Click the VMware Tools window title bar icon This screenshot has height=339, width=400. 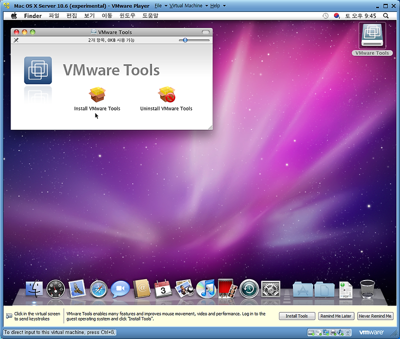click(x=93, y=32)
